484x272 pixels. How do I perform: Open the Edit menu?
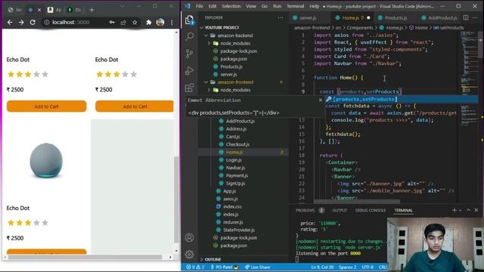point(213,6)
